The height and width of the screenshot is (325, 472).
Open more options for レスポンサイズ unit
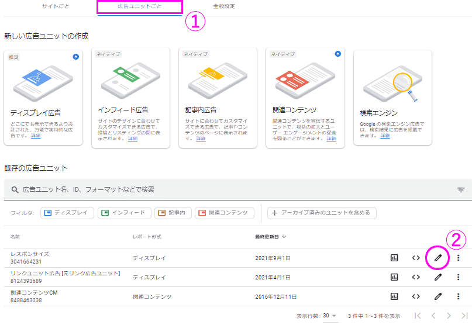pos(458,258)
